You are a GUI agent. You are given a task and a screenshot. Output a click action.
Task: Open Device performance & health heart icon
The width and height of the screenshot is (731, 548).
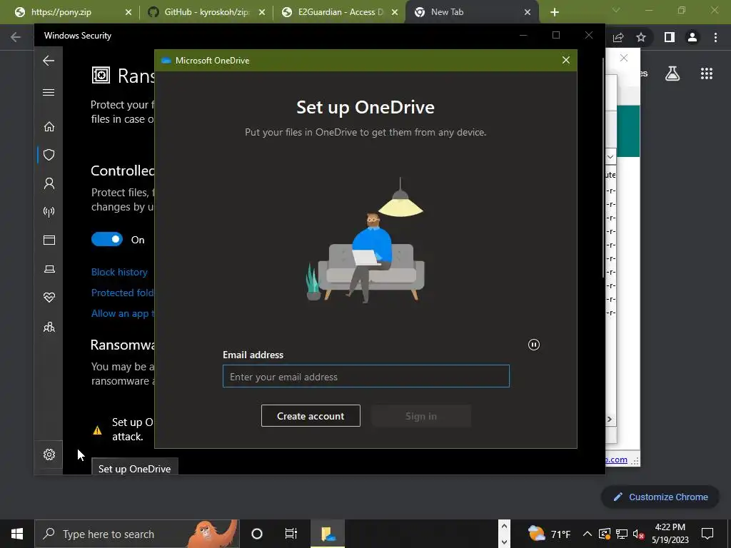(x=49, y=298)
